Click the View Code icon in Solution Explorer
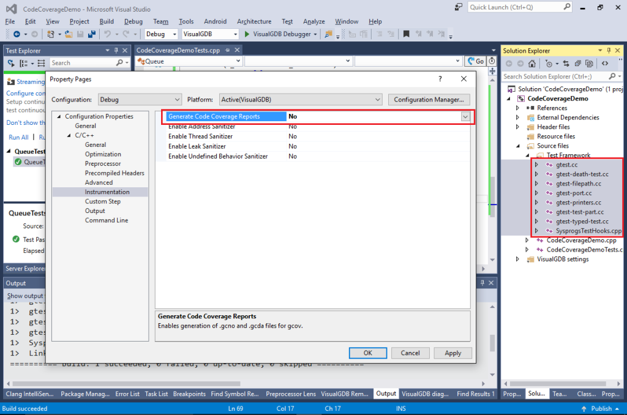Screen dimensions: 627x415 pyautogui.click(x=605, y=63)
